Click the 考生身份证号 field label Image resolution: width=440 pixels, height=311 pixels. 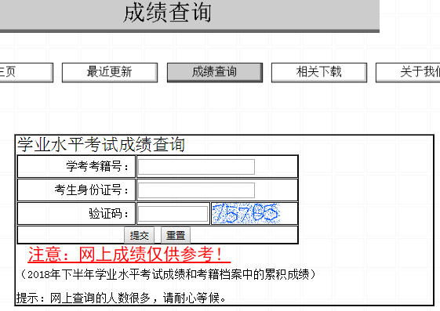(92, 190)
